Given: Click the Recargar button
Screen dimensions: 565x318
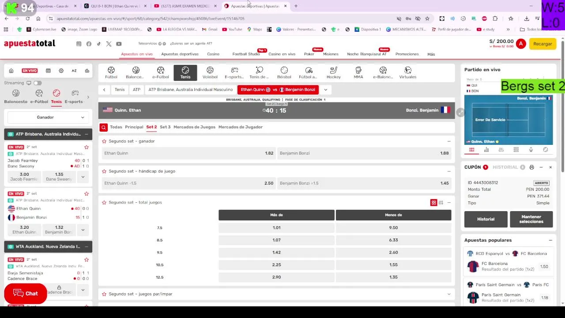Looking at the screenshot, I should click(542, 44).
